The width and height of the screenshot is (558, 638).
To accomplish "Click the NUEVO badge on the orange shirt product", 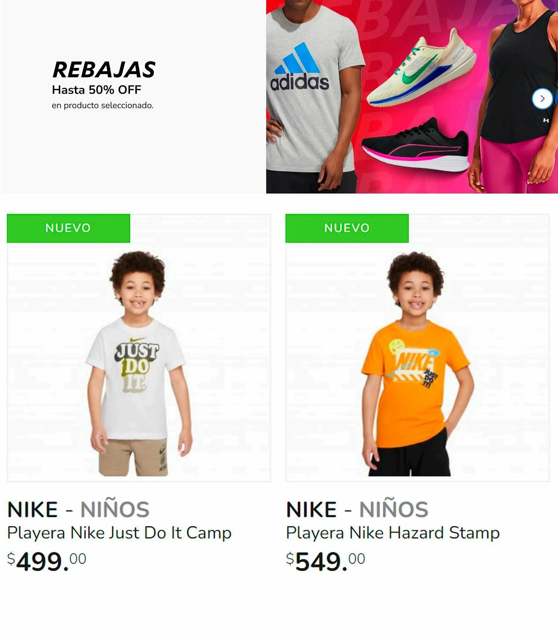I will 347,228.
